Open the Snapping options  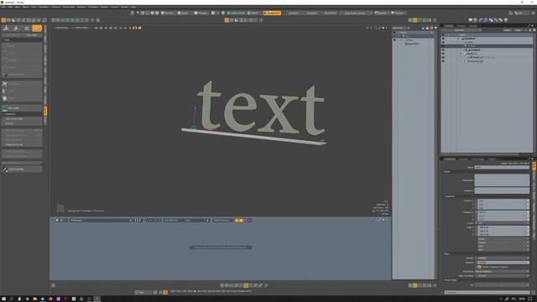click(311, 13)
